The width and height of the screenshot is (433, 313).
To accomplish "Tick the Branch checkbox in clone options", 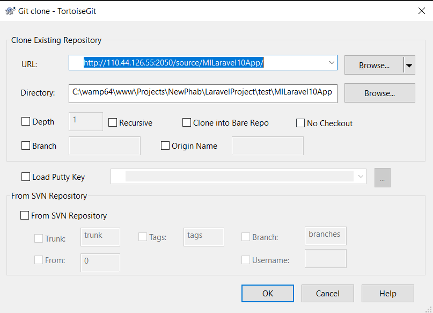I will 26,145.
